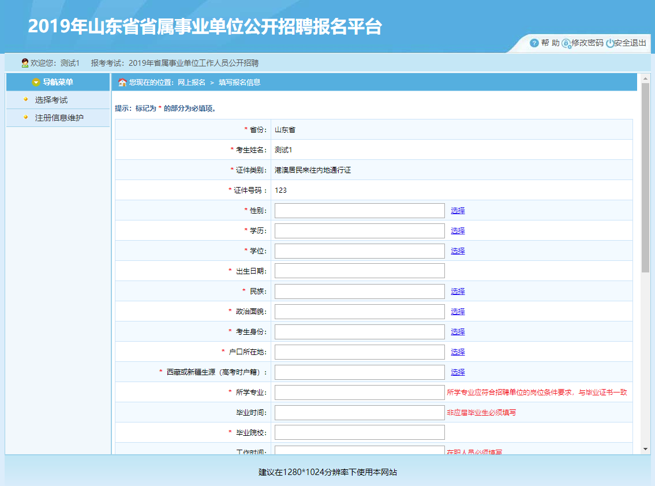Open the 帮助 link

point(550,43)
